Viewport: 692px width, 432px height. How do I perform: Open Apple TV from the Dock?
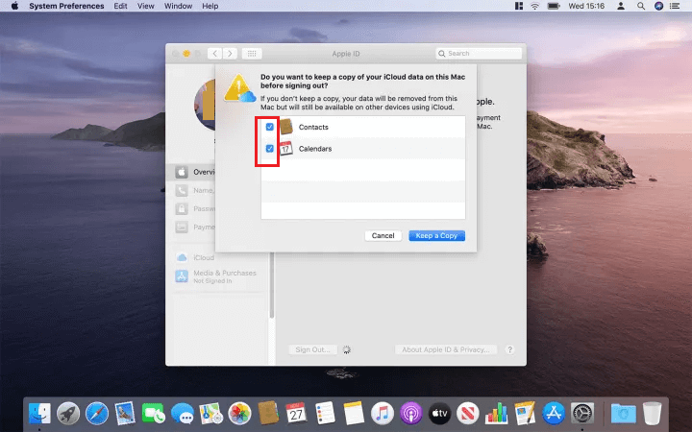point(439,414)
